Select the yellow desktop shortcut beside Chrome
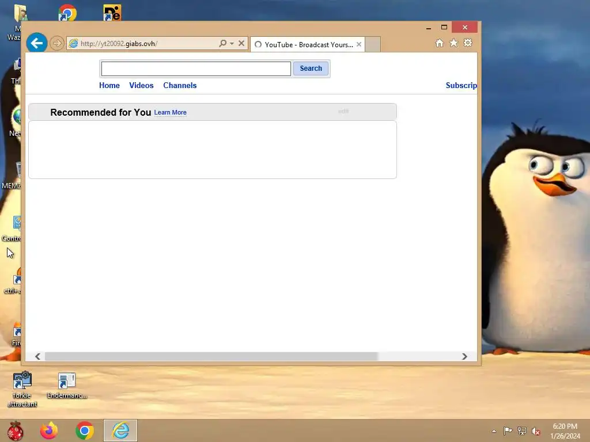The height and width of the screenshot is (442, 590). pos(112,13)
